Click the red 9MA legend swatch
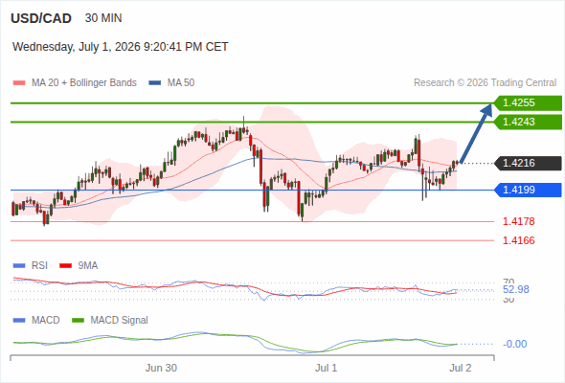 coord(65,266)
